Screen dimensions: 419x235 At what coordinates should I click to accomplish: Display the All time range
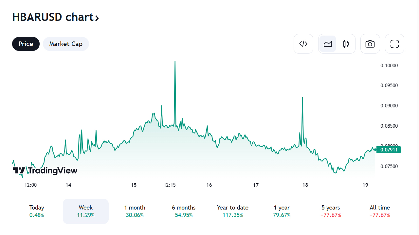[x=380, y=211]
